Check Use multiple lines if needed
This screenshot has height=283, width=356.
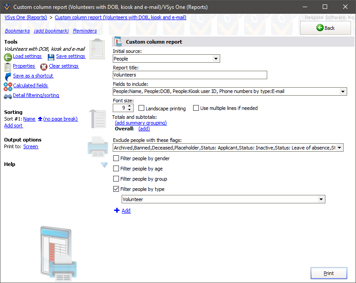tap(196, 108)
